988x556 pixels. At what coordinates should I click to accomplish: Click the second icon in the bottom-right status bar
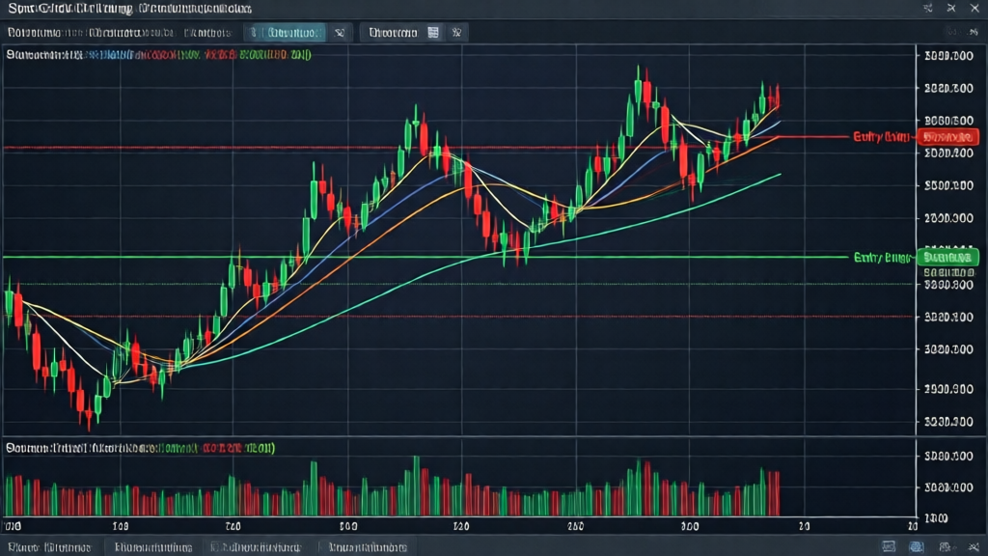point(916,546)
